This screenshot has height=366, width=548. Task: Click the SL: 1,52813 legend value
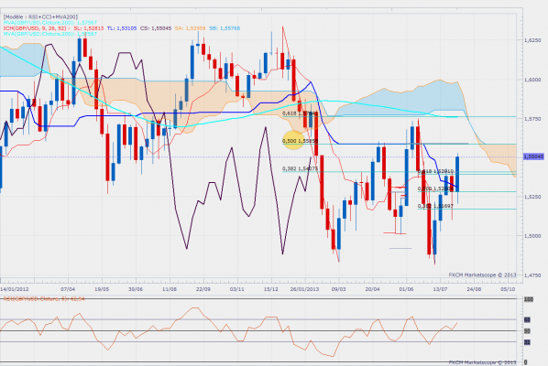88,28
